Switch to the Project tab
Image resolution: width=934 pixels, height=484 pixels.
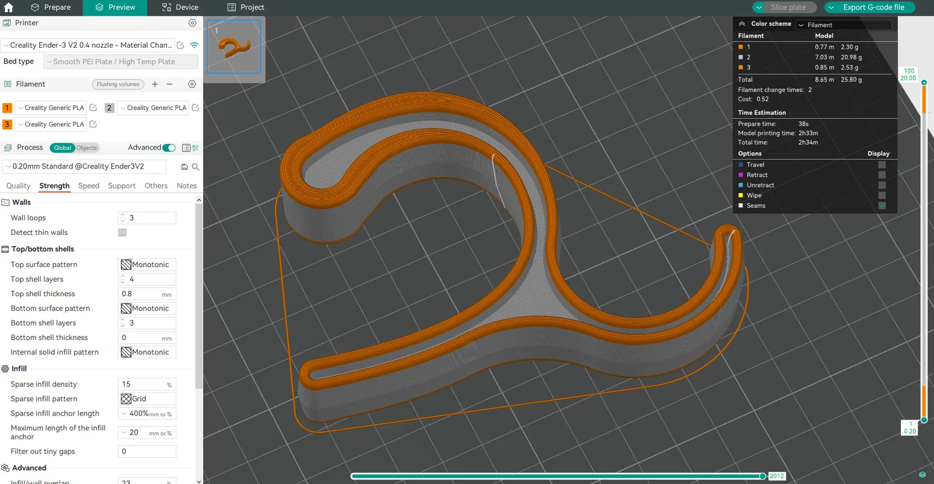pos(246,8)
